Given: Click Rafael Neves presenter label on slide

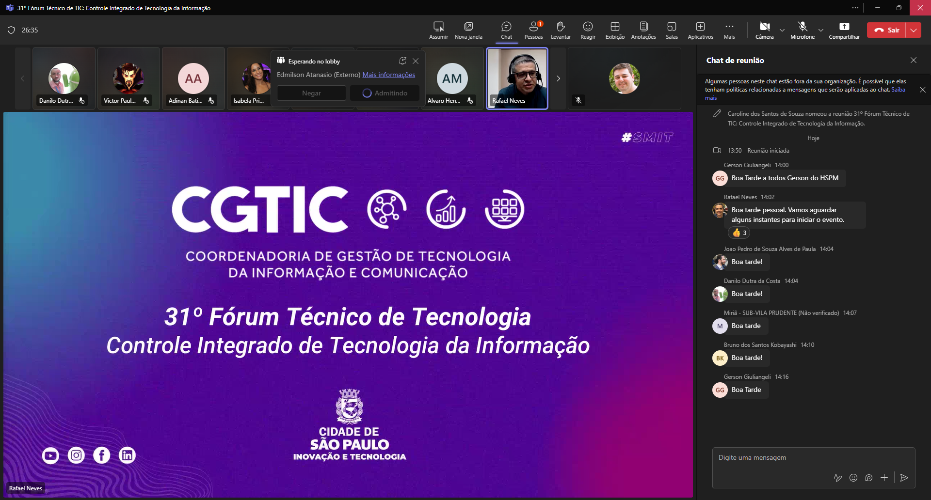Looking at the screenshot, I should click(x=26, y=488).
